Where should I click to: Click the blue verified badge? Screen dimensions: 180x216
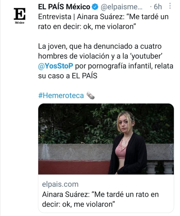95,7
